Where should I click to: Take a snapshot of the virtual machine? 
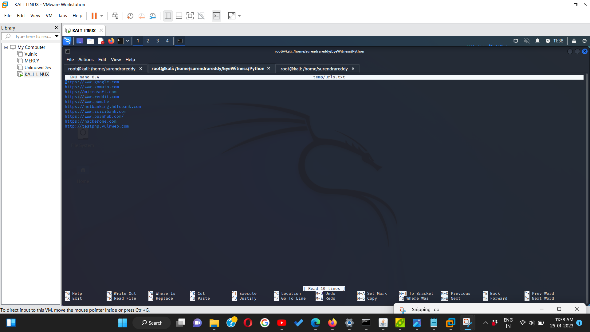130,16
